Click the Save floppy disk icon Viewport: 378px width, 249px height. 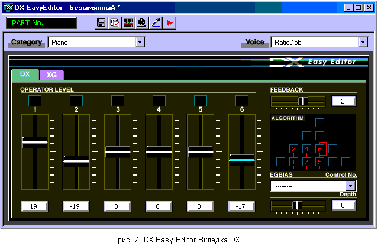click(101, 23)
